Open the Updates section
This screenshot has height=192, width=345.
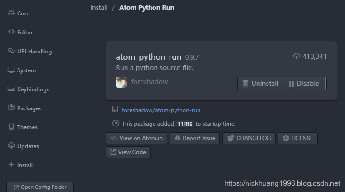click(x=23, y=146)
